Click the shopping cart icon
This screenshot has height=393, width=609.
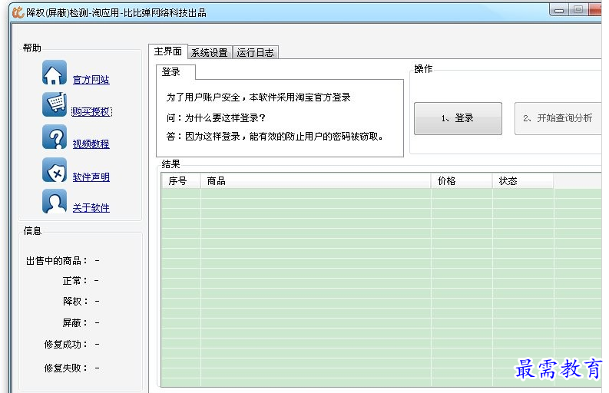(x=55, y=104)
